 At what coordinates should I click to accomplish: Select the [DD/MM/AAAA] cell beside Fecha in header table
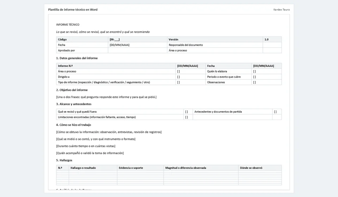119,45
